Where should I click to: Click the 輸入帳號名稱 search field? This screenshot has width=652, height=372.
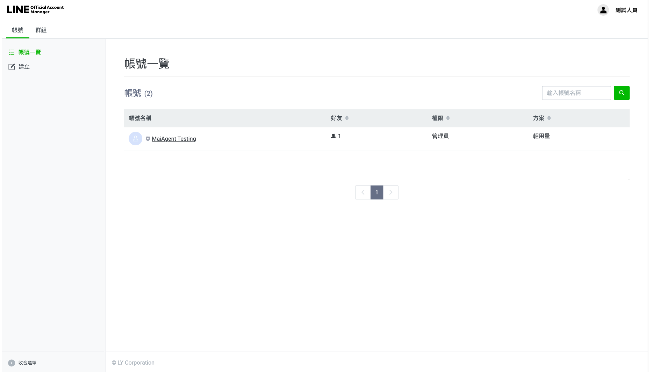pos(576,93)
